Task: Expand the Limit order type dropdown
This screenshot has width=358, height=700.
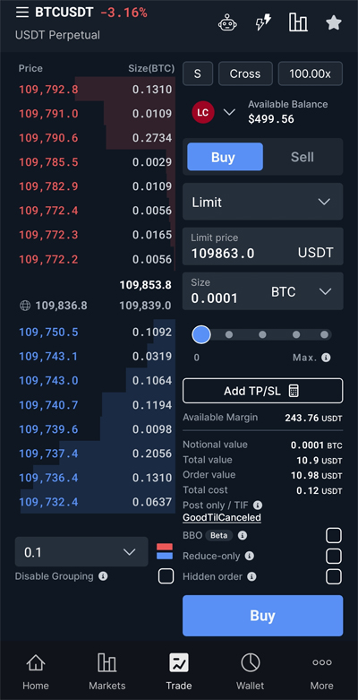Action: 262,202
